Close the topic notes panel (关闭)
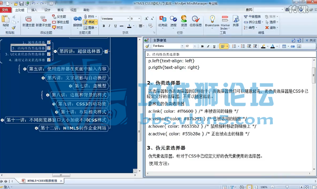This screenshot has height=189, width=317. point(310,40)
